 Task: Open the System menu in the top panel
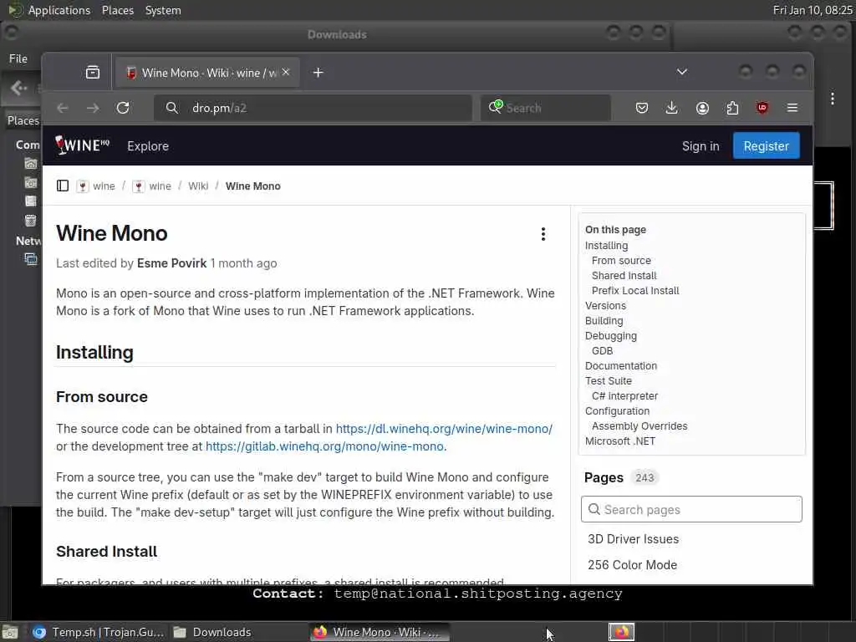click(x=163, y=10)
